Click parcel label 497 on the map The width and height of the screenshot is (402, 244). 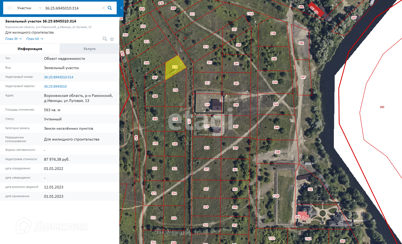click(303, 78)
